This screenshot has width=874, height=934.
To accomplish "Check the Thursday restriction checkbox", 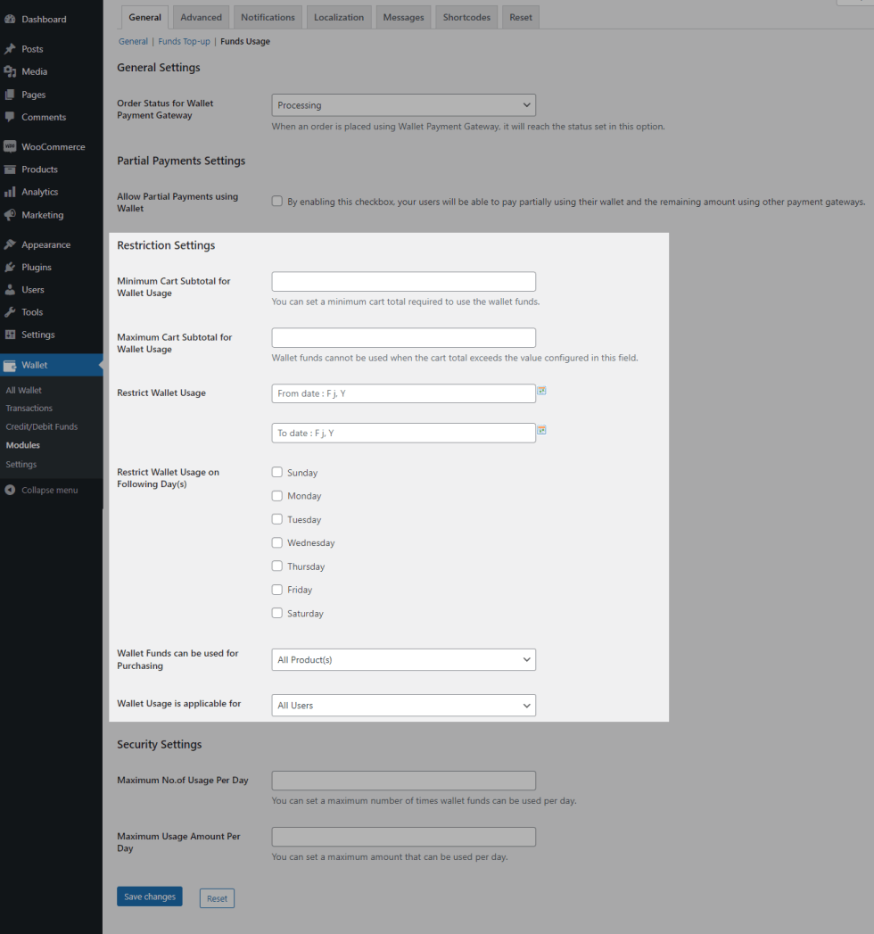I will click(276, 566).
